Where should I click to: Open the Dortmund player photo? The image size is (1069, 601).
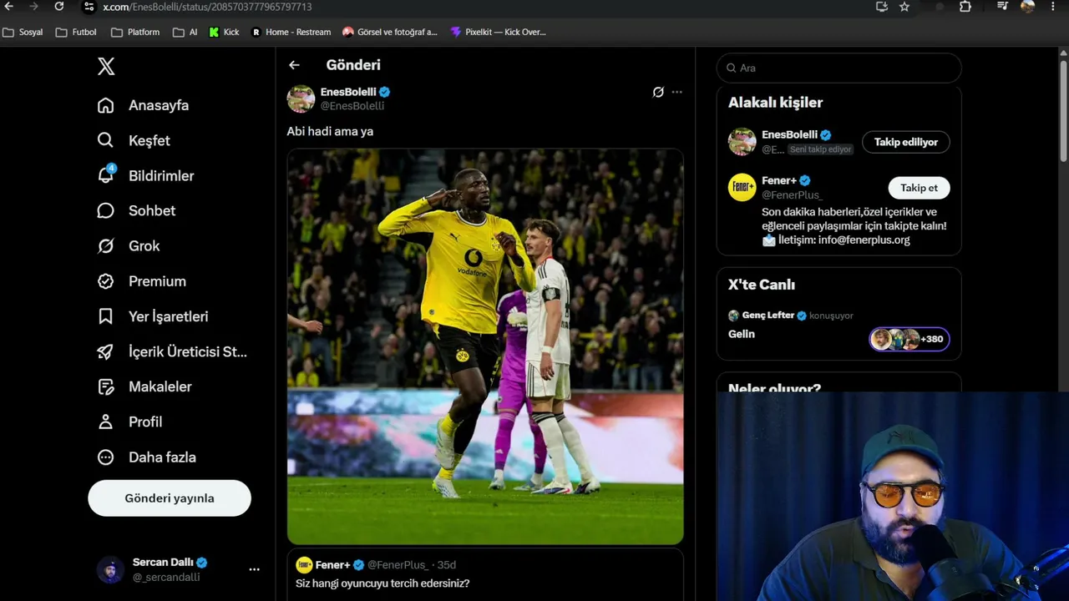point(485,347)
